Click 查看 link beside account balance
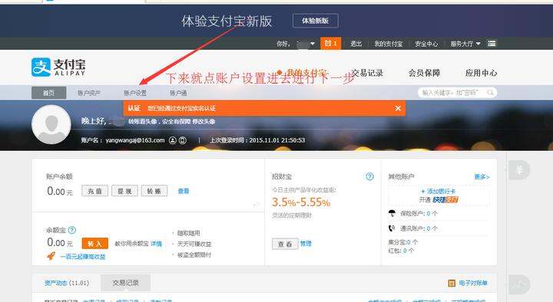Screen dimensions: 553x302 pyautogui.click(x=184, y=191)
